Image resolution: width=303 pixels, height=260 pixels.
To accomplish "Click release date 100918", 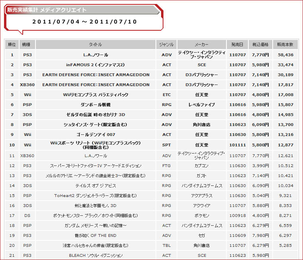I will point(238,216).
